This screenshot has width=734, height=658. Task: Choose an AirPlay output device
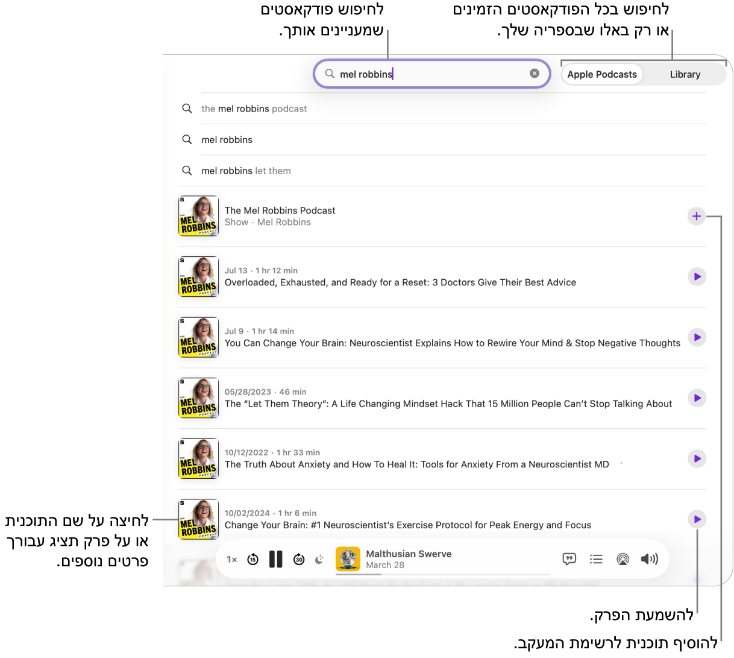[623, 559]
